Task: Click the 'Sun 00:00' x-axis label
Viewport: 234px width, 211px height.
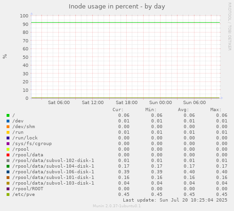Action: [161, 103]
